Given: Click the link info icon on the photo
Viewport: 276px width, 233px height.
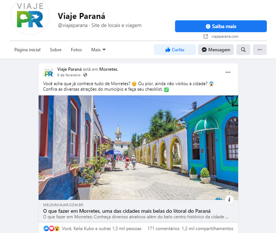Looking at the screenshot, I should [229, 200].
